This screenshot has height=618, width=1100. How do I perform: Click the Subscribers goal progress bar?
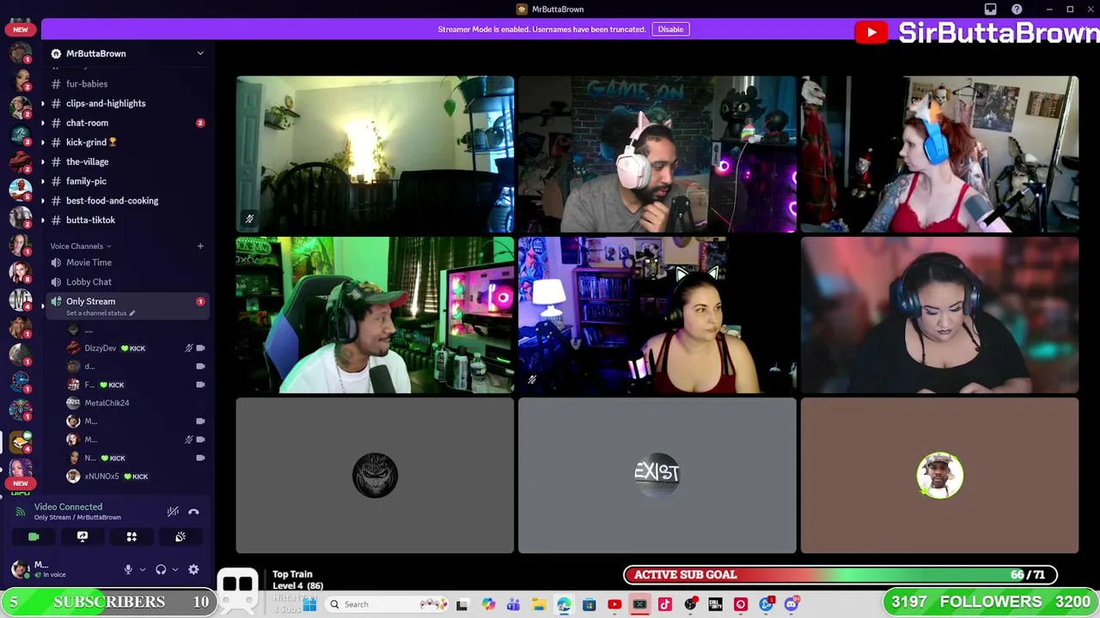[108, 602]
